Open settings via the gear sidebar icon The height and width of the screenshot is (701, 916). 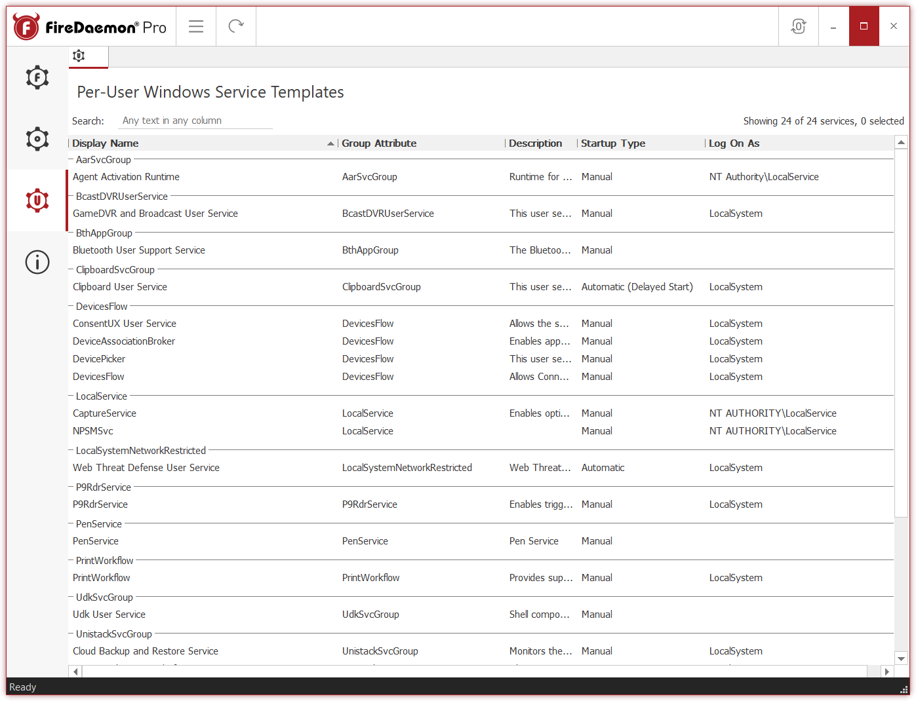tap(37, 139)
